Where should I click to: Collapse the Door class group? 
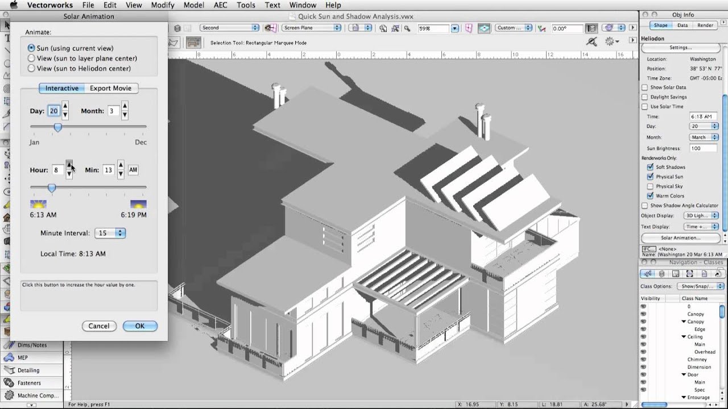tap(684, 375)
